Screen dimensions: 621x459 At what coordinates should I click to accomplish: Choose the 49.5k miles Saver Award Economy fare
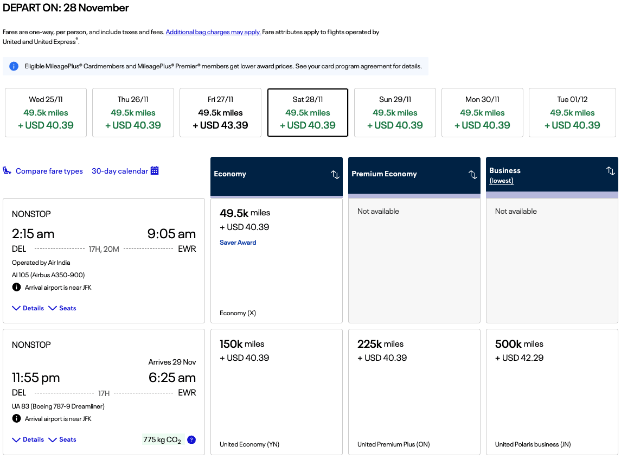tap(277, 260)
